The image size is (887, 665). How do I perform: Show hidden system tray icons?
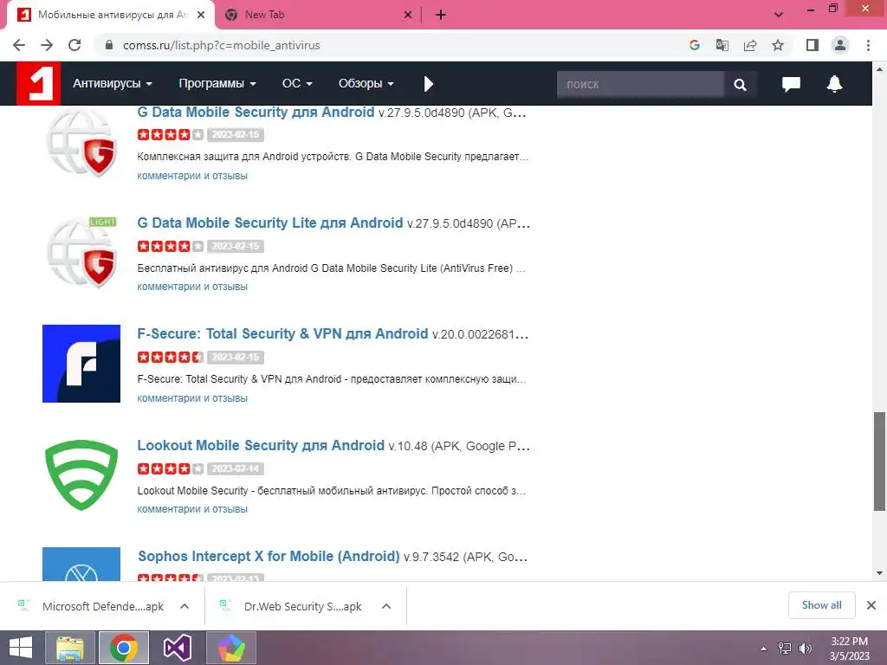[x=764, y=649]
